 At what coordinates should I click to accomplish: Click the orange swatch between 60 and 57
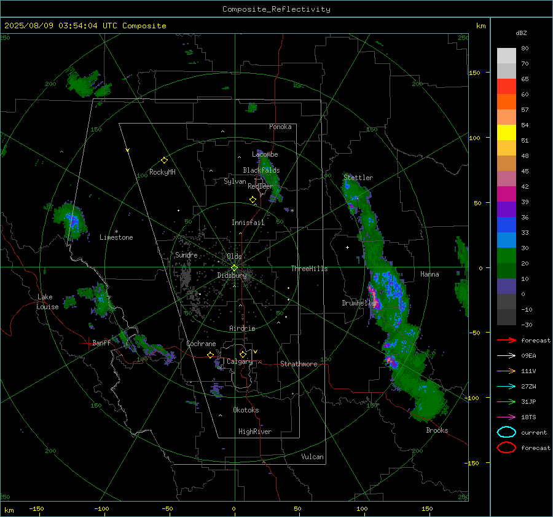coord(506,102)
